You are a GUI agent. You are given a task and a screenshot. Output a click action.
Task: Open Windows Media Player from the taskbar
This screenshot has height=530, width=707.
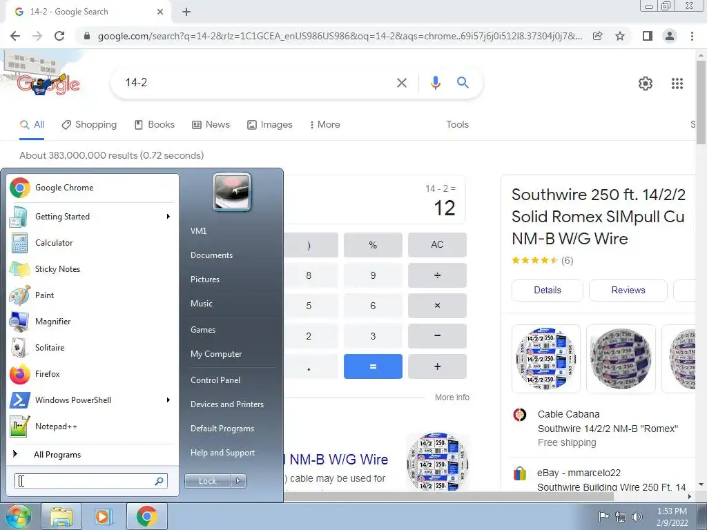click(103, 516)
